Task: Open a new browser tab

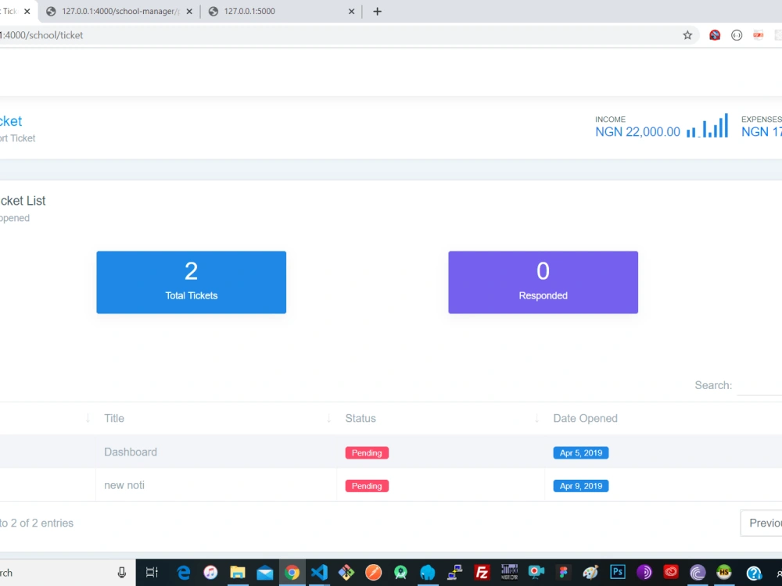Action: point(377,11)
